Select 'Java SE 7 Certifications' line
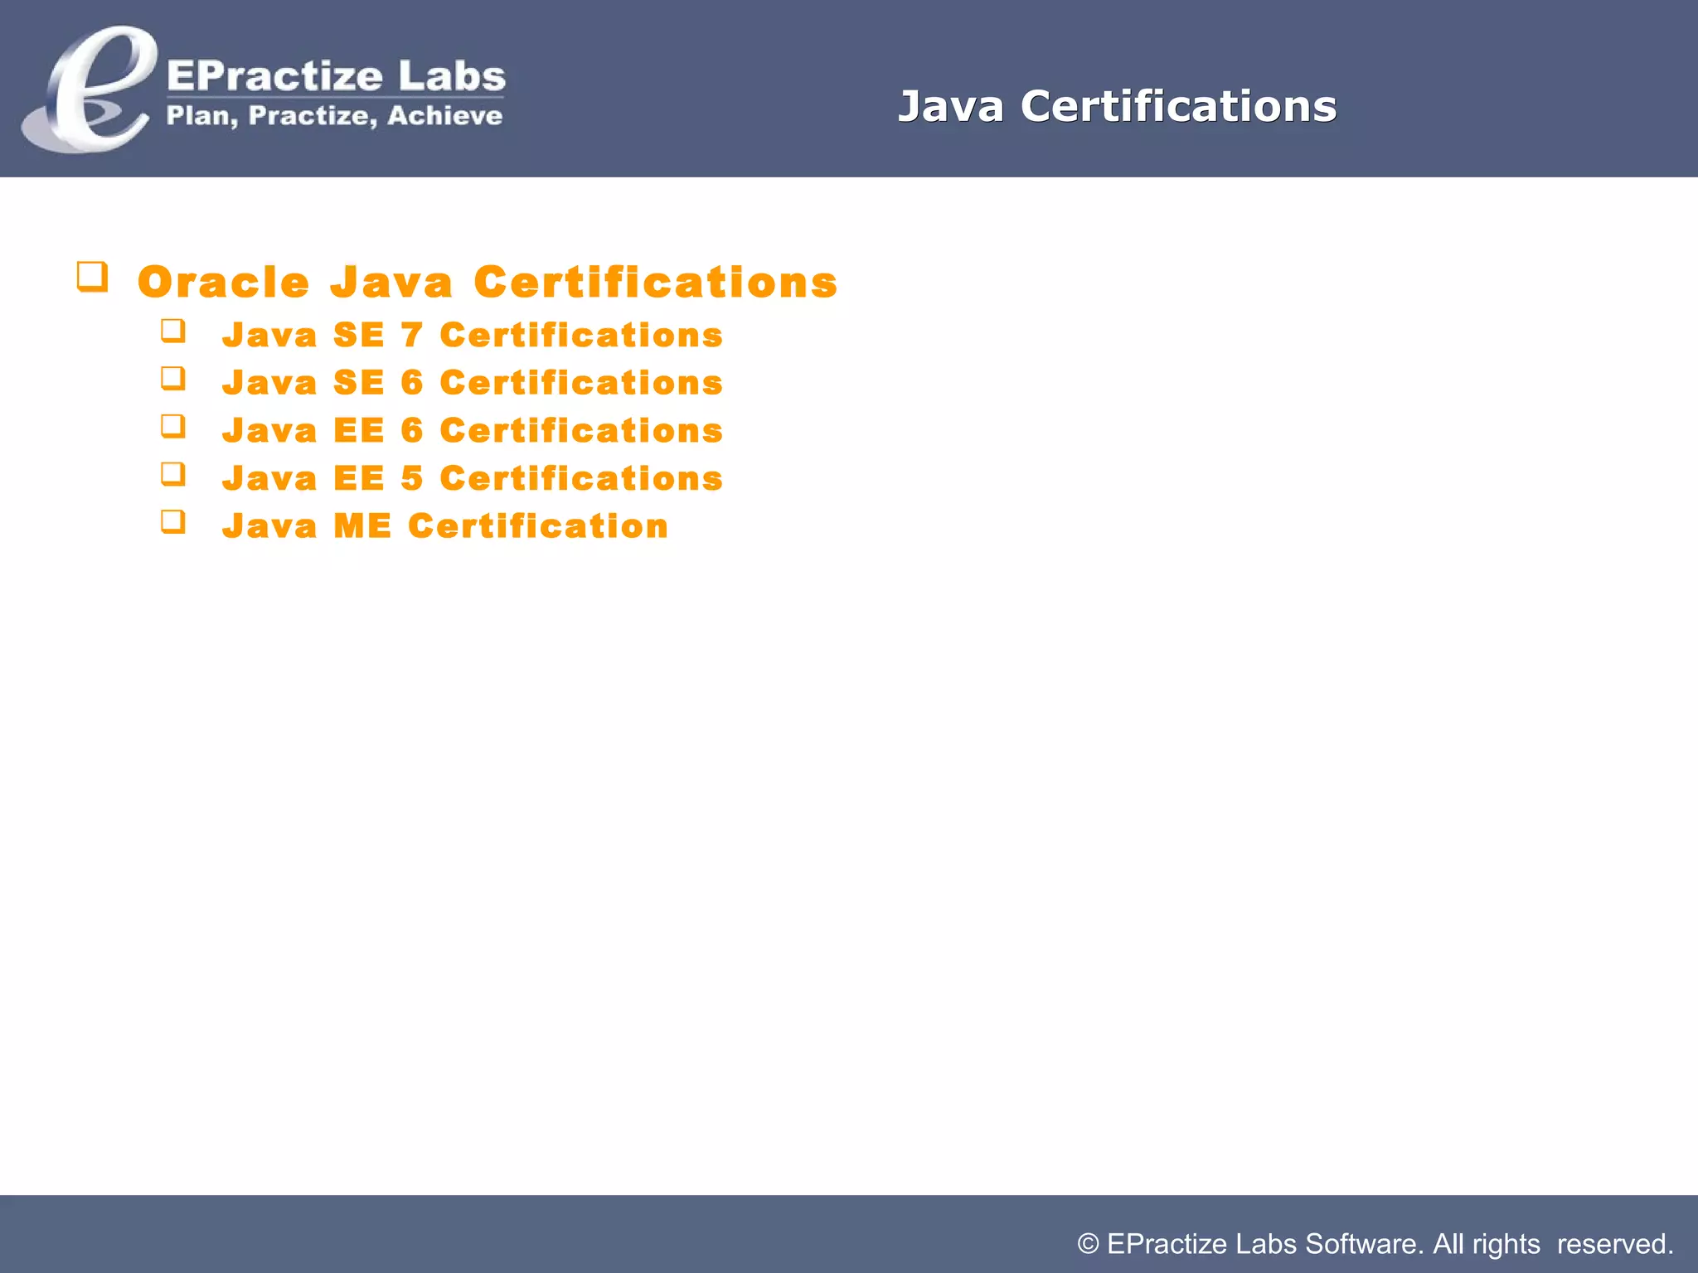1698x1273 pixels. tap(473, 335)
